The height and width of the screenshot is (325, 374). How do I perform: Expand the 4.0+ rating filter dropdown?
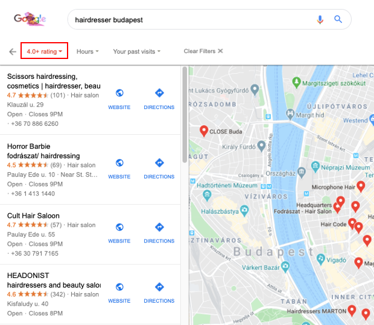click(x=45, y=51)
